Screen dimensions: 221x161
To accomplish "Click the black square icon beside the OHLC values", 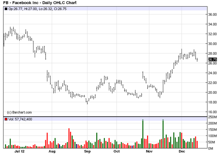I will coord(6,9).
